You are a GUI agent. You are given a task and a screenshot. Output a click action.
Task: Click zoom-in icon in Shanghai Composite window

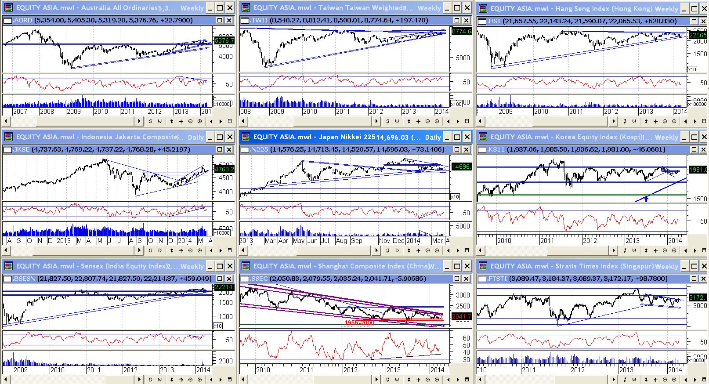[x=437, y=380]
